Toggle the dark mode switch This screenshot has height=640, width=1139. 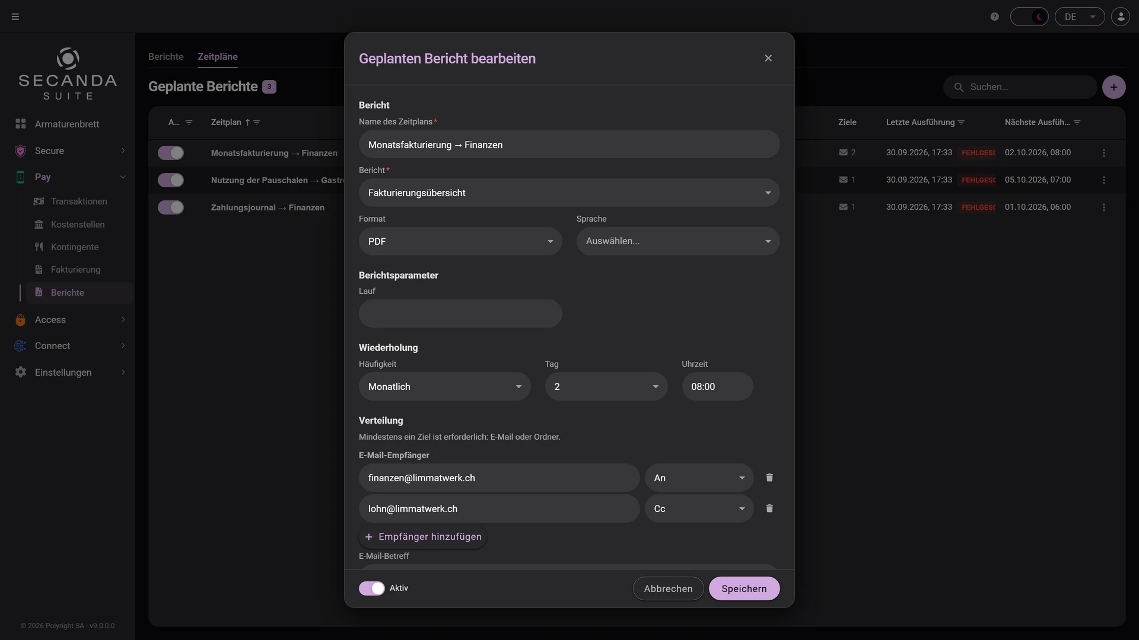pyautogui.click(x=1029, y=17)
